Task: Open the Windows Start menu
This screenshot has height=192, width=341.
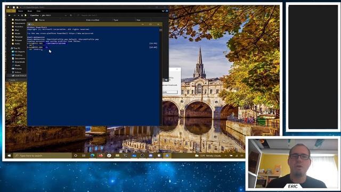Action: point(9,156)
